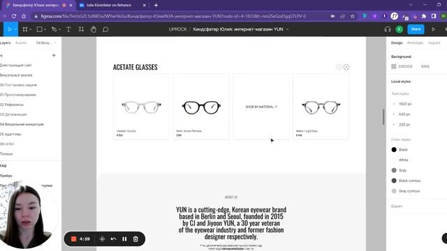Select the Pen tool
Image resolution: width=447 pixels, height=251 pixels.
[x=54, y=29]
